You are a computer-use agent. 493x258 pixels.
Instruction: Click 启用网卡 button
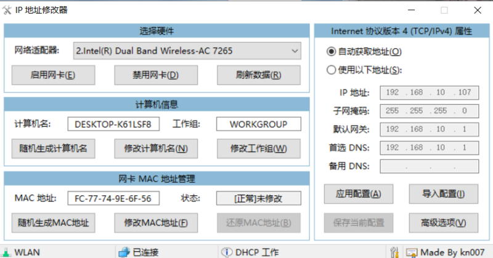click(53, 75)
